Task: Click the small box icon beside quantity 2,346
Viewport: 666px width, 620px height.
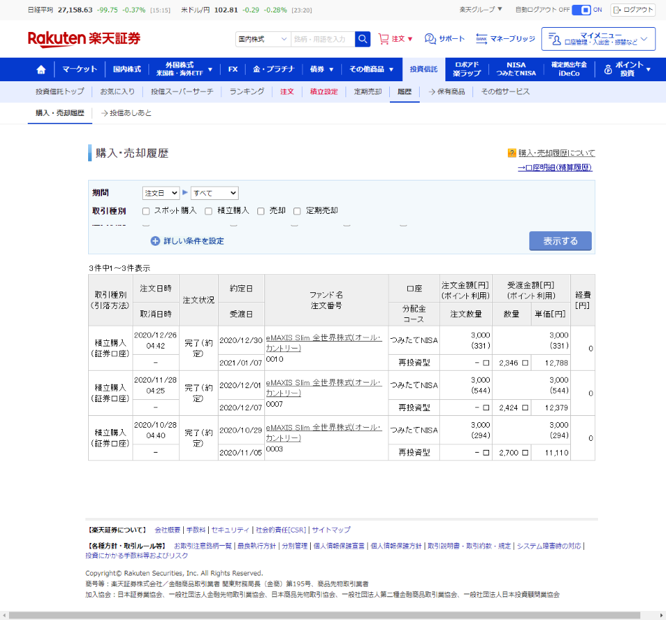Action: pos(525,363)
